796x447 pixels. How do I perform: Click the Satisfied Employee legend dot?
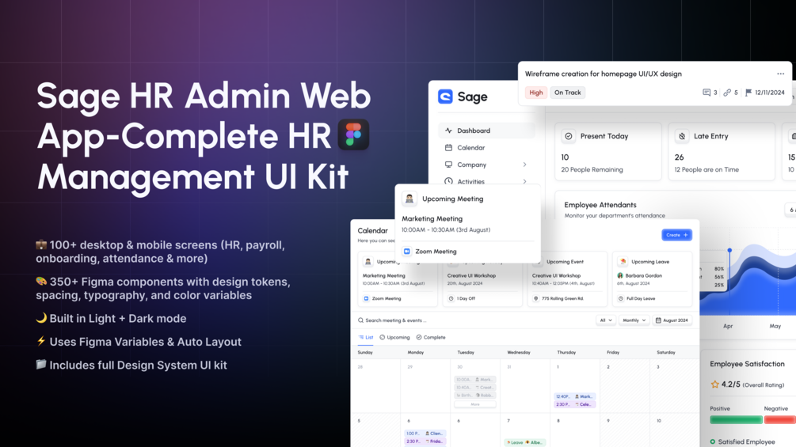(713, 442)
